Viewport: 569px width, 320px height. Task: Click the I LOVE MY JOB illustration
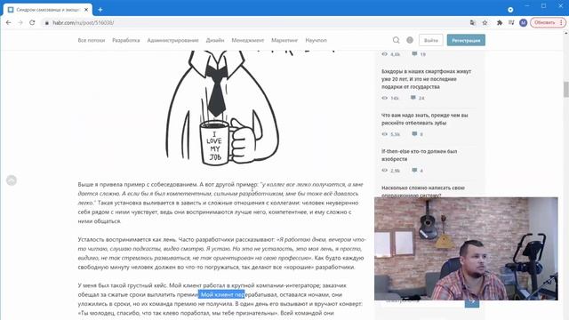pos(222,108)
